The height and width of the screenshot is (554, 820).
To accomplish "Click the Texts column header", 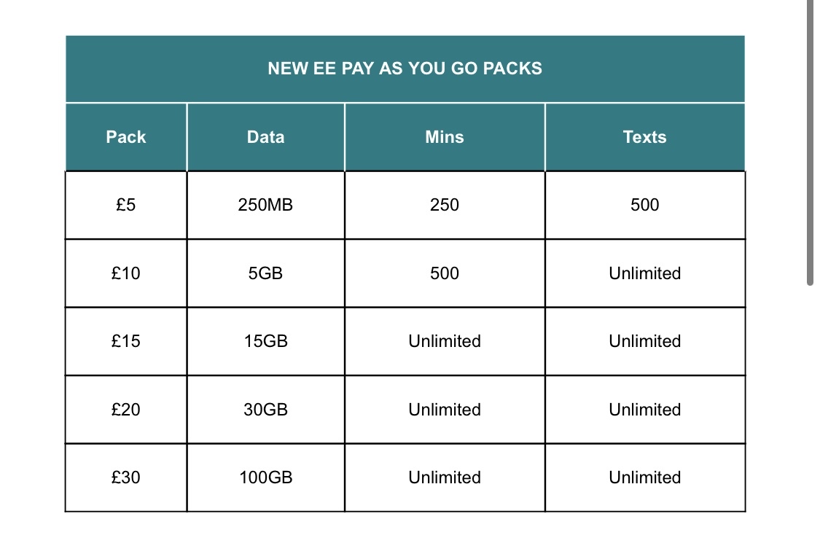I will click(x=644, y=137).
